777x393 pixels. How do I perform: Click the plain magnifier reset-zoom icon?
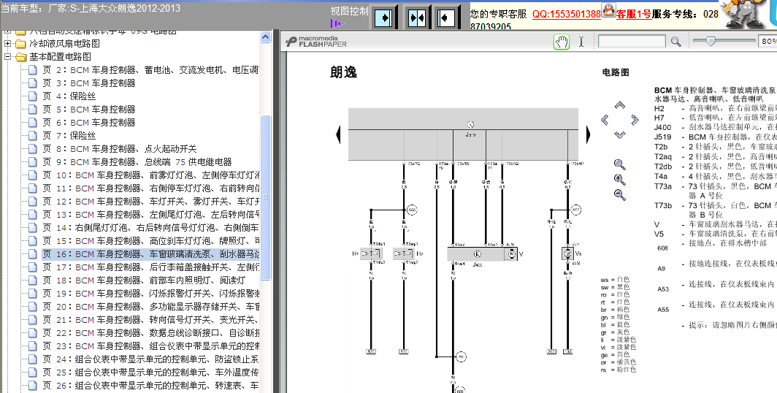pos(619,164)
